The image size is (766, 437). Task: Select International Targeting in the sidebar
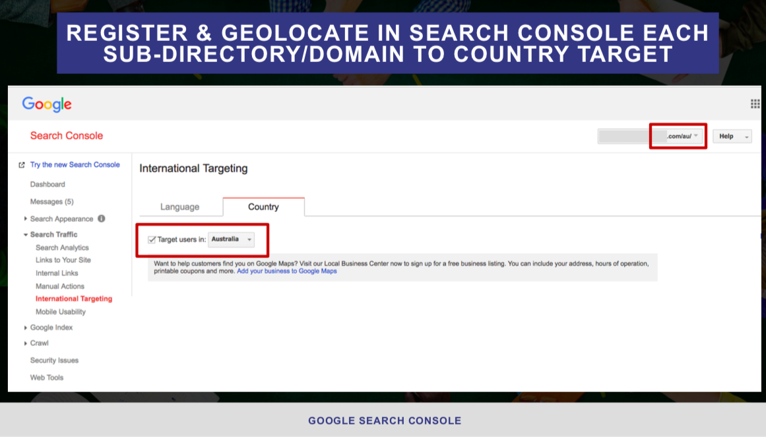(74, 298)
